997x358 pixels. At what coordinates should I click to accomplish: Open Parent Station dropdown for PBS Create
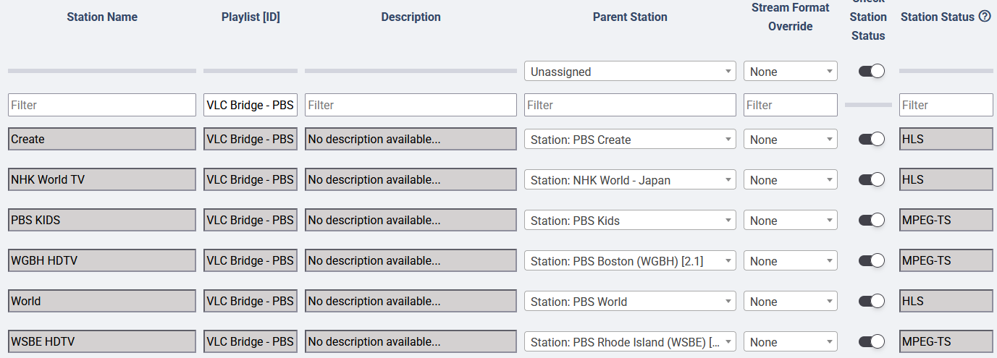click(x=629, y=140)
